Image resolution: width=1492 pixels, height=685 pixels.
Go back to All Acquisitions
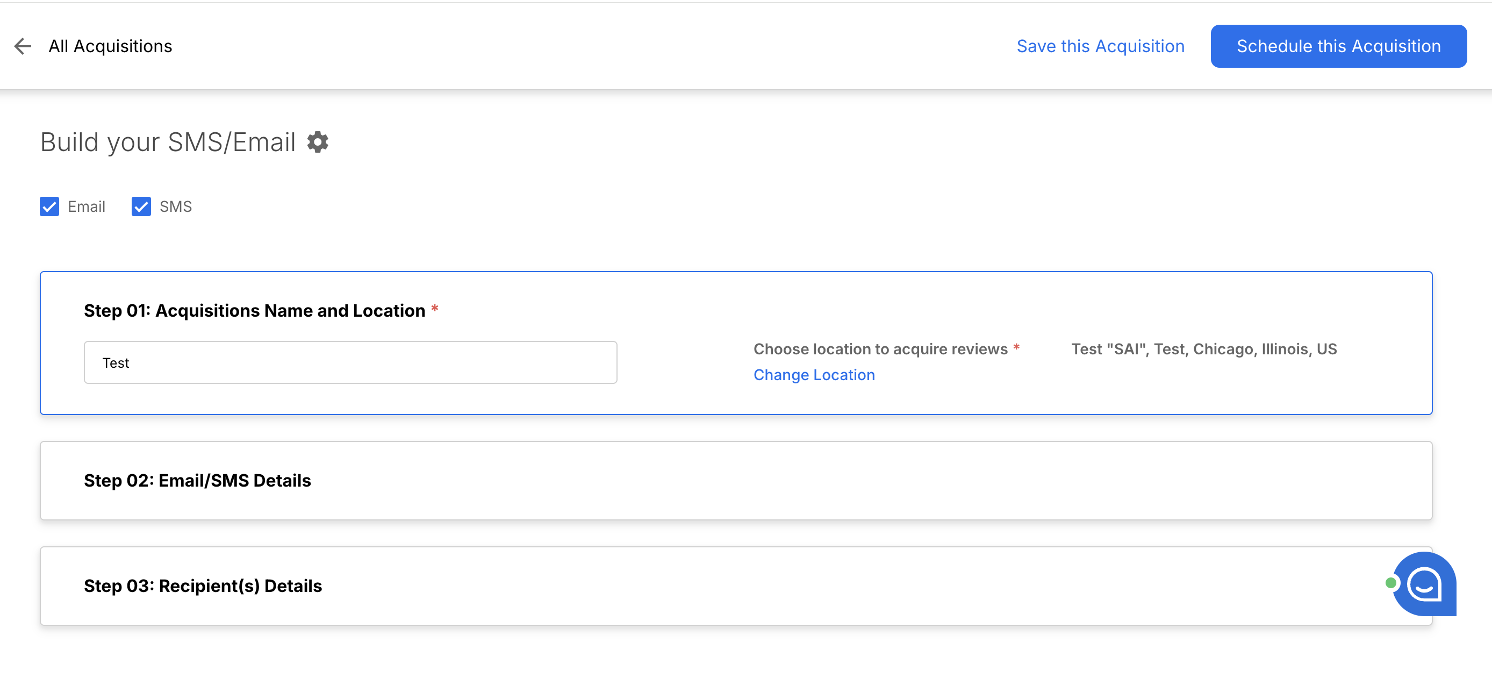[110, 46]
